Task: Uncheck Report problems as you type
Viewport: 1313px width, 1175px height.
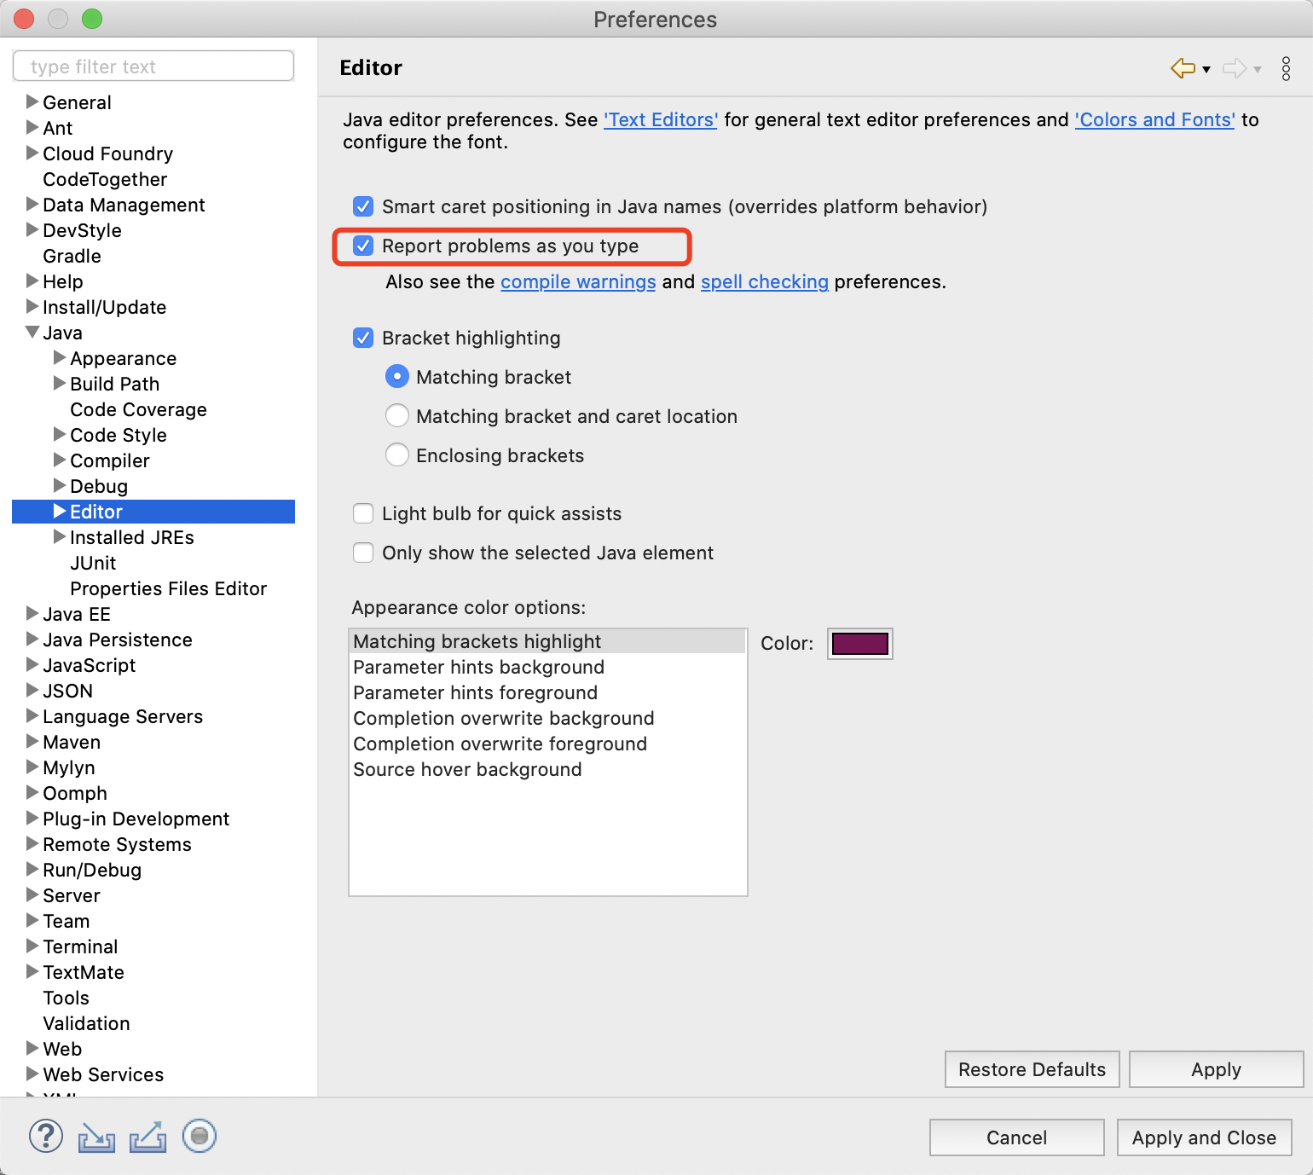Action: (363, 246)
